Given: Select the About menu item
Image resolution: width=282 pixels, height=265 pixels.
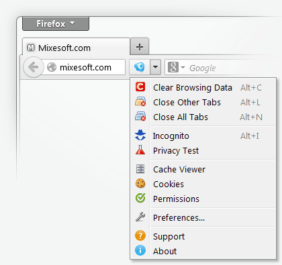Looking at the screenshot, I should pos(203,251).
